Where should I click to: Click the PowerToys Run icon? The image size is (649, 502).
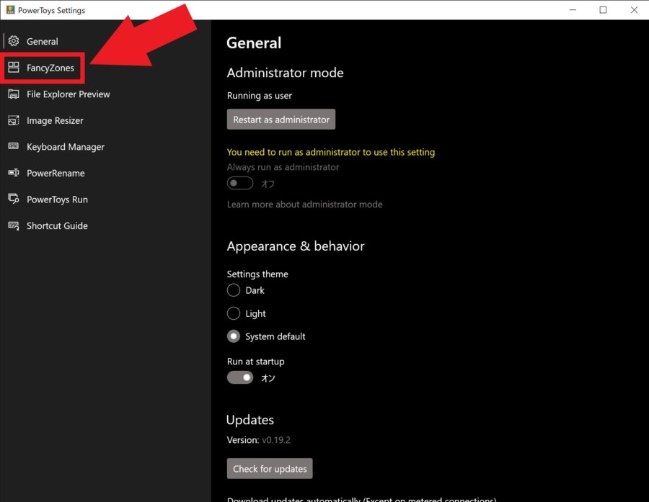(x=14, y=199)
